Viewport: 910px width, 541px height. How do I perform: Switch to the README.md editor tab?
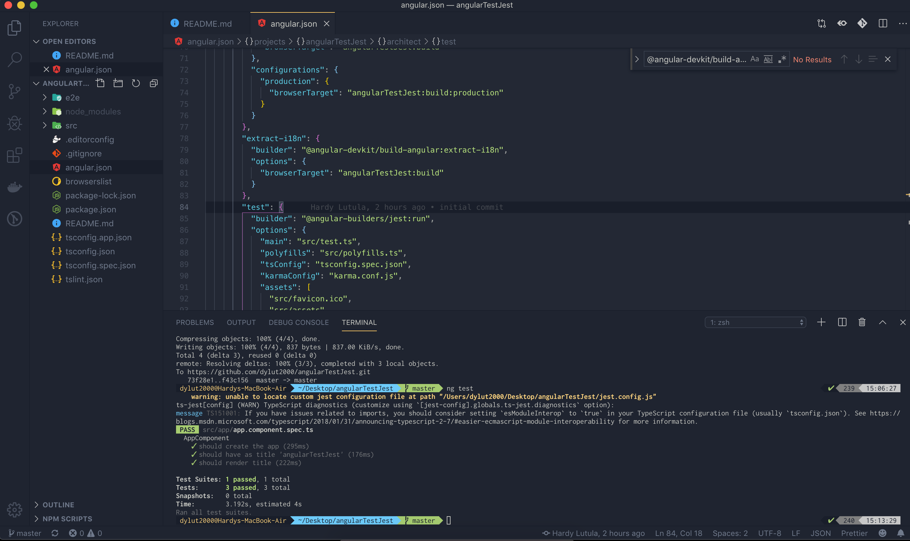207,24
